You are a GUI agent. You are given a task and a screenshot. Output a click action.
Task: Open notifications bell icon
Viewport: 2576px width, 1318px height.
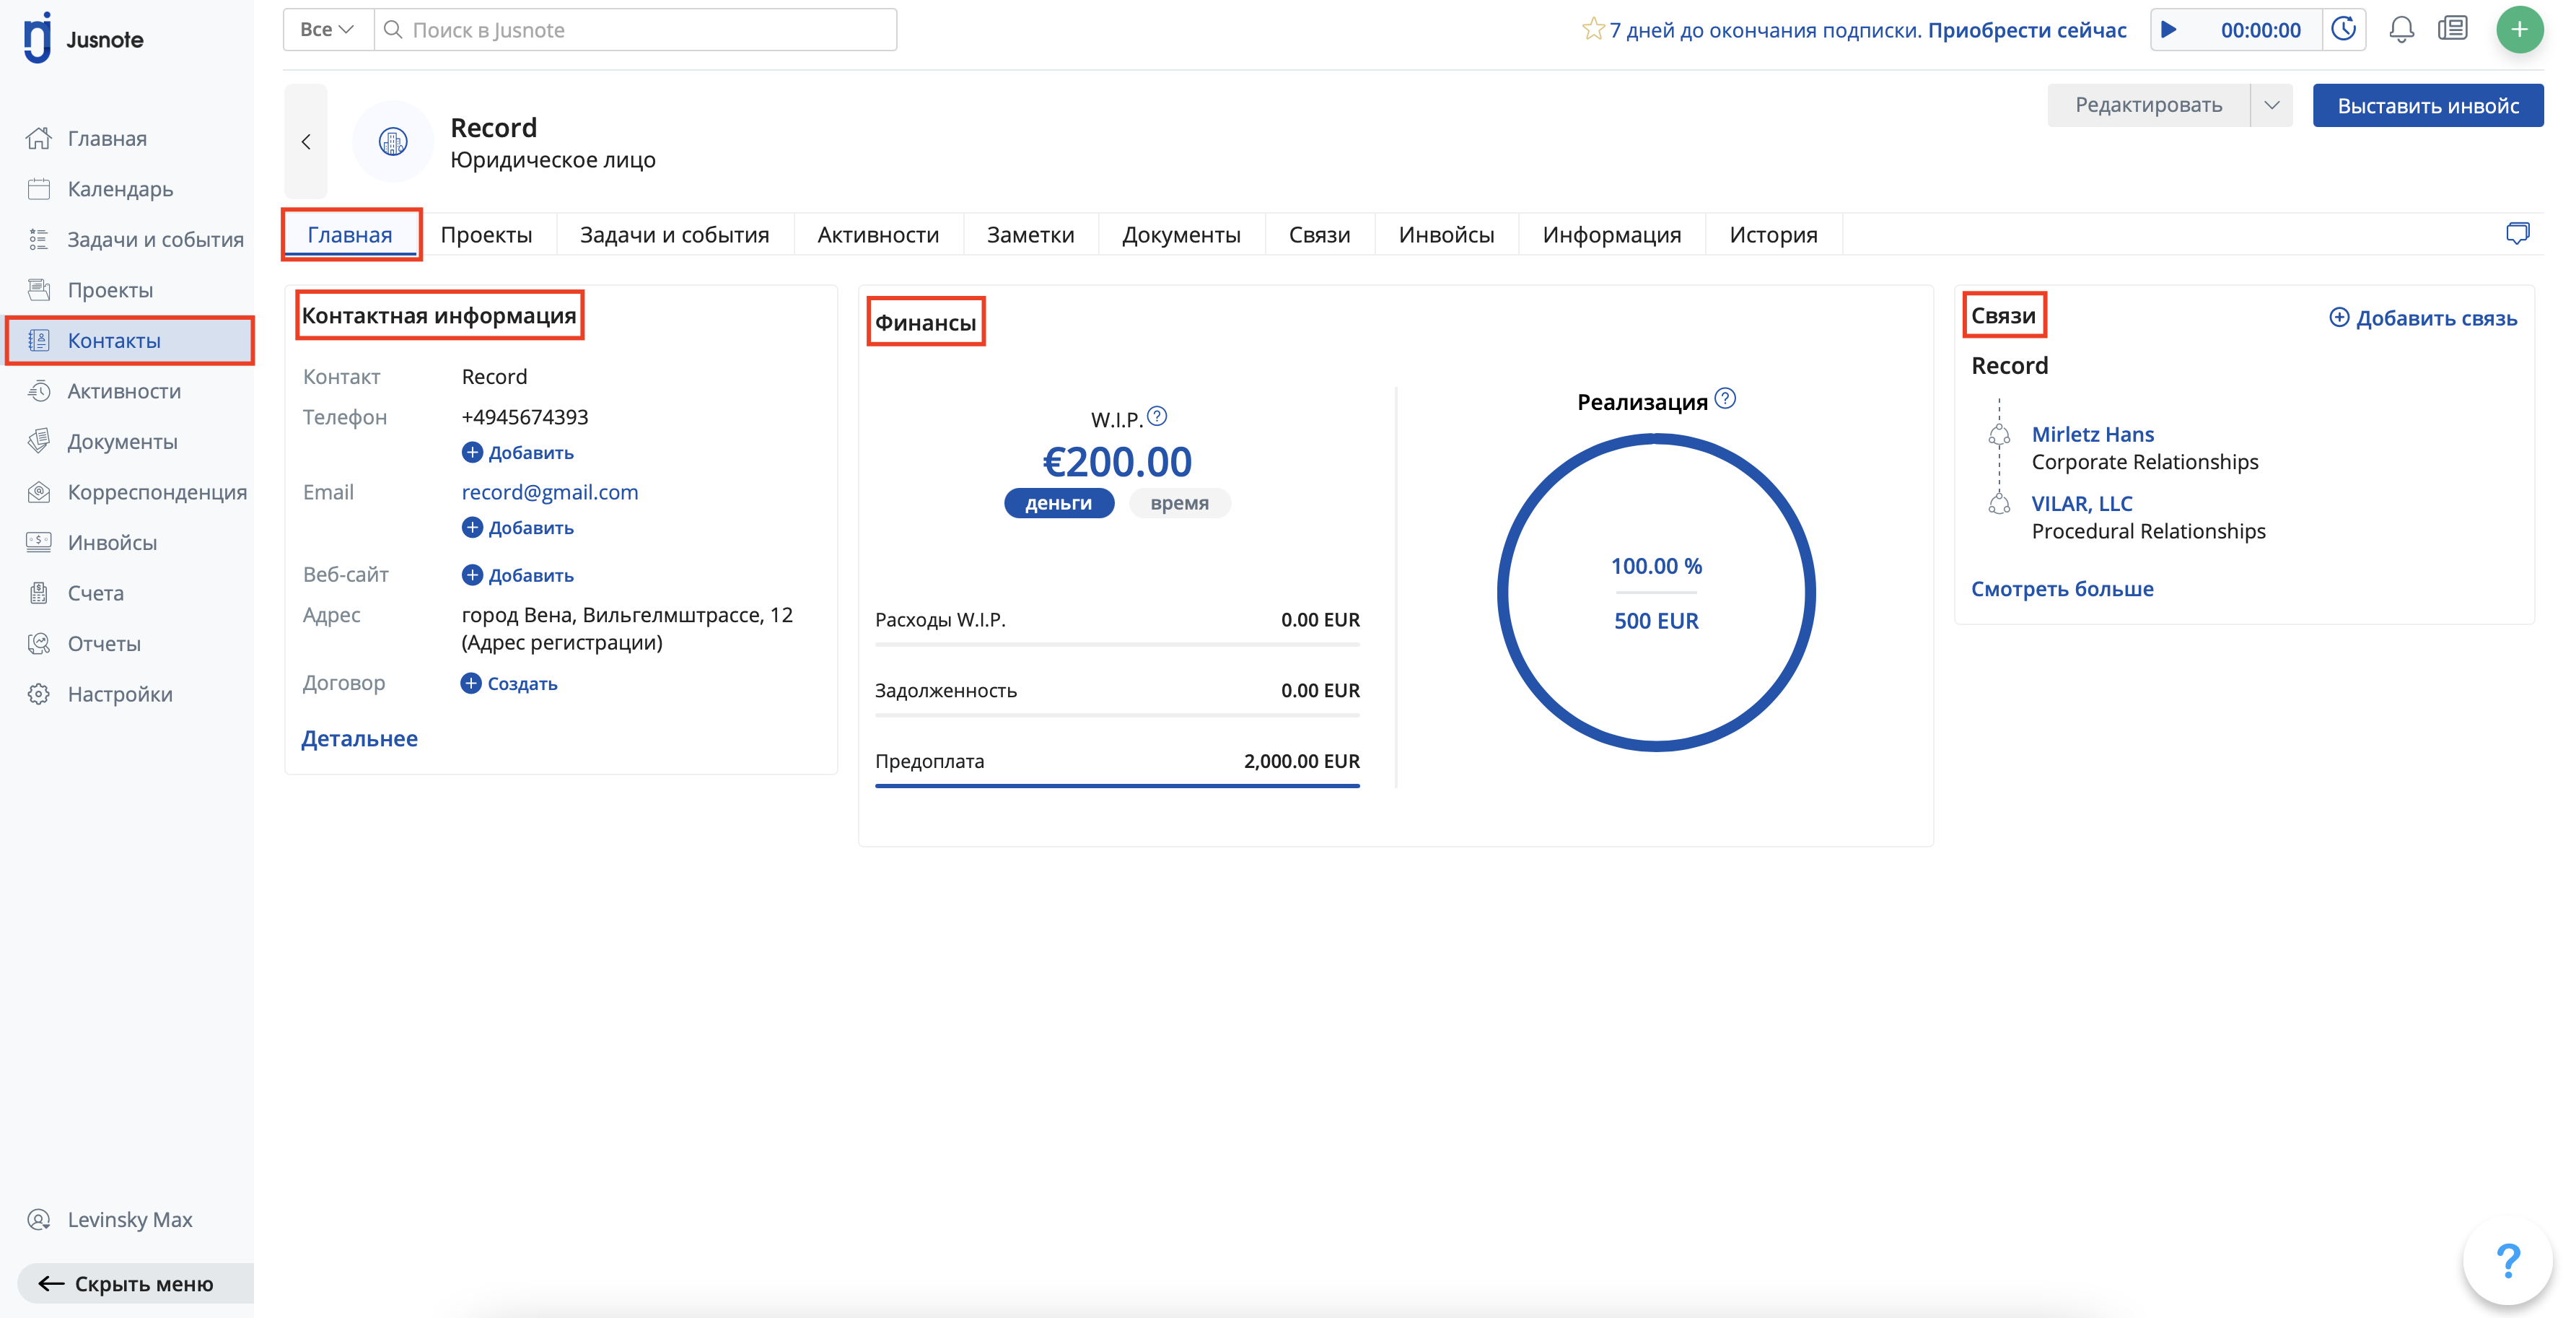pos(2402,30)
